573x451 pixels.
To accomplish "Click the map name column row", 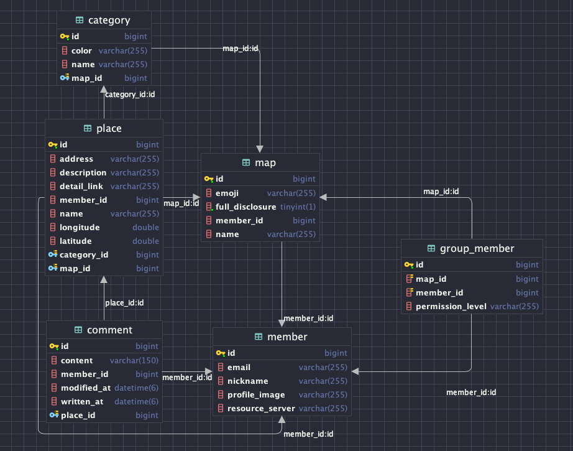I will coord(260,234).
